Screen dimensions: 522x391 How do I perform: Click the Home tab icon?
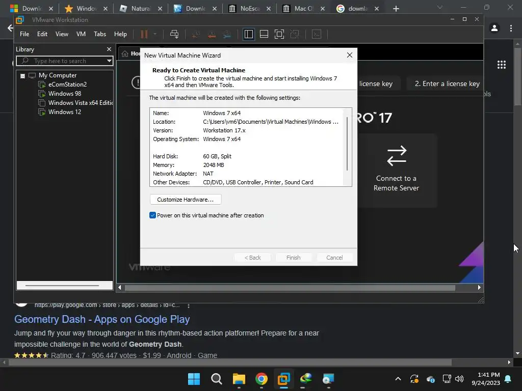coord(125,53)
